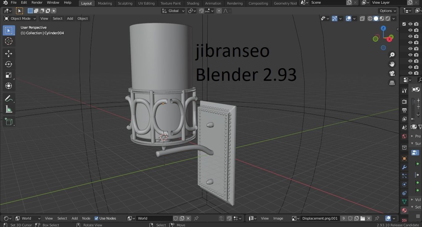Image resolution: width=422 pixels, height=227 pixels.
Task: Switch to the Sculpting workspace tab
Action: click(125, 3)
